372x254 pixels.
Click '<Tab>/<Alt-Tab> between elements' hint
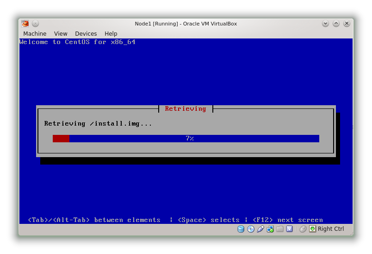click(x=94, y=220)
